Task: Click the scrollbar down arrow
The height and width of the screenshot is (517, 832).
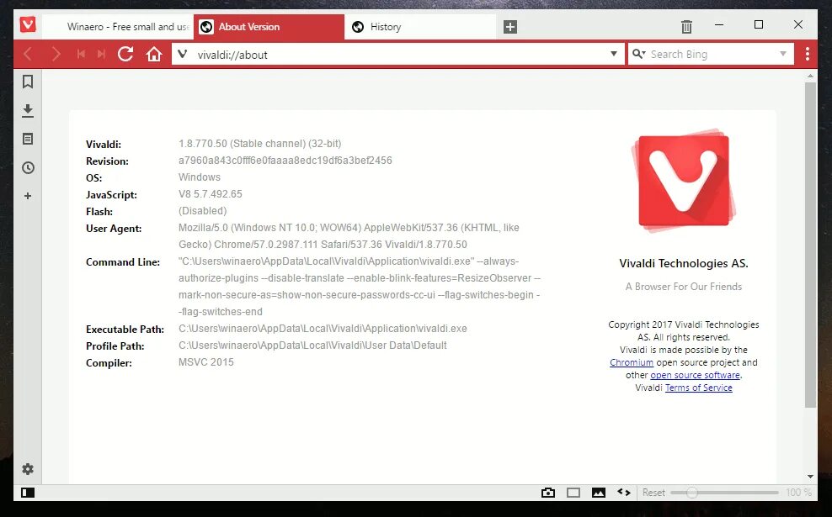Action: point(810,477)
